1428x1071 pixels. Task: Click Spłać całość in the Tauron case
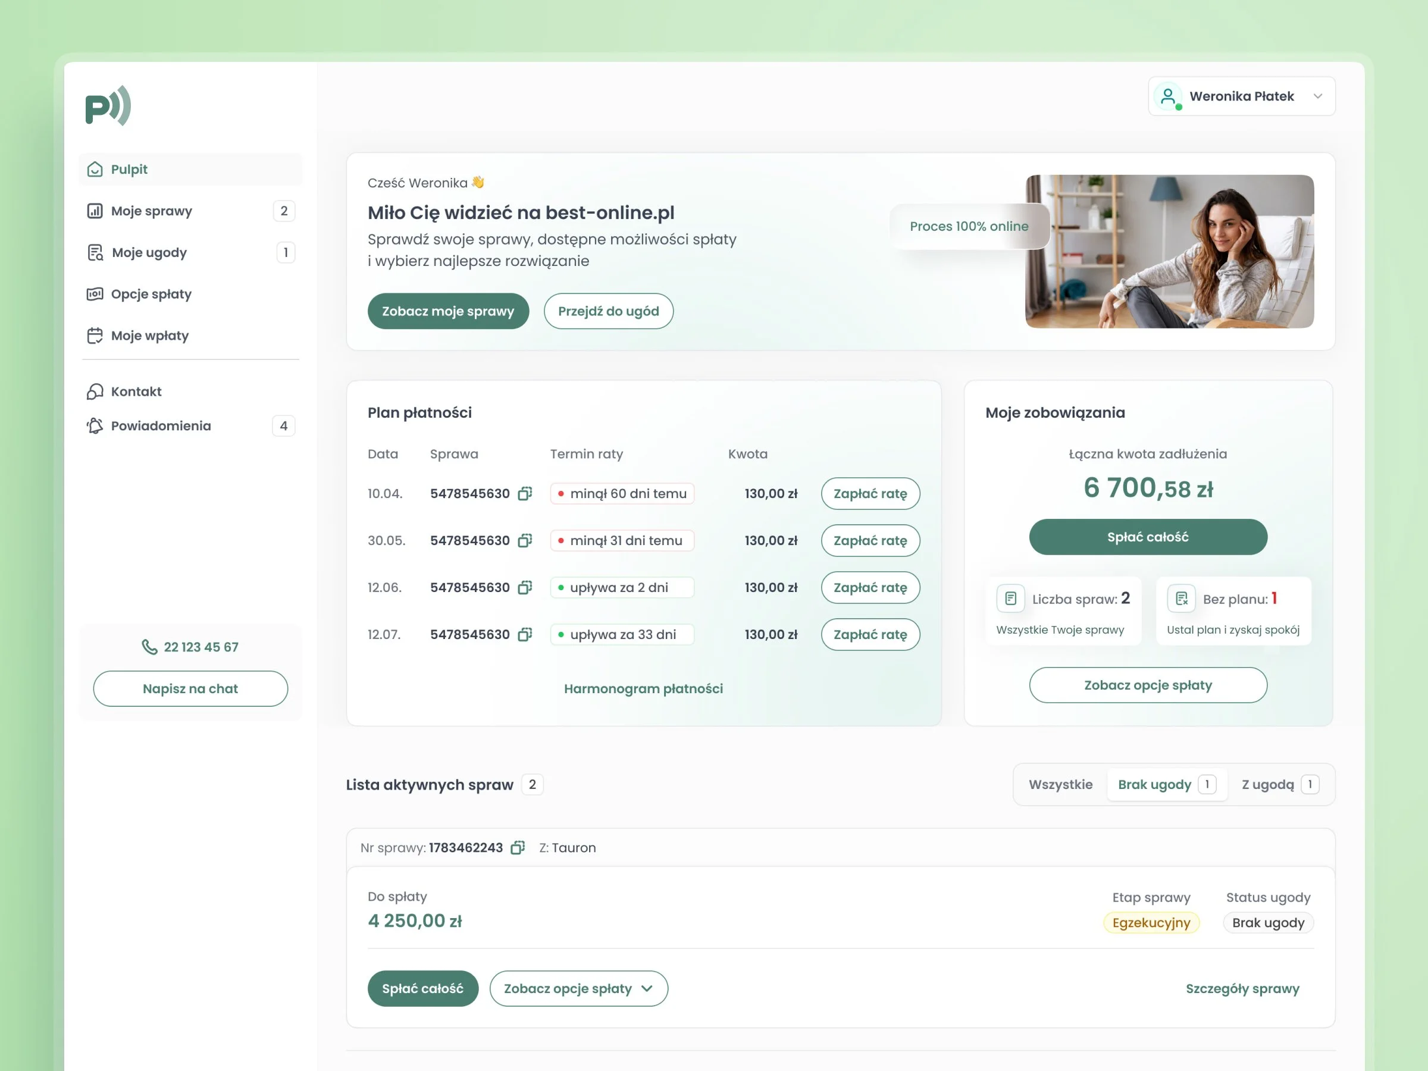tap(423, 988)
